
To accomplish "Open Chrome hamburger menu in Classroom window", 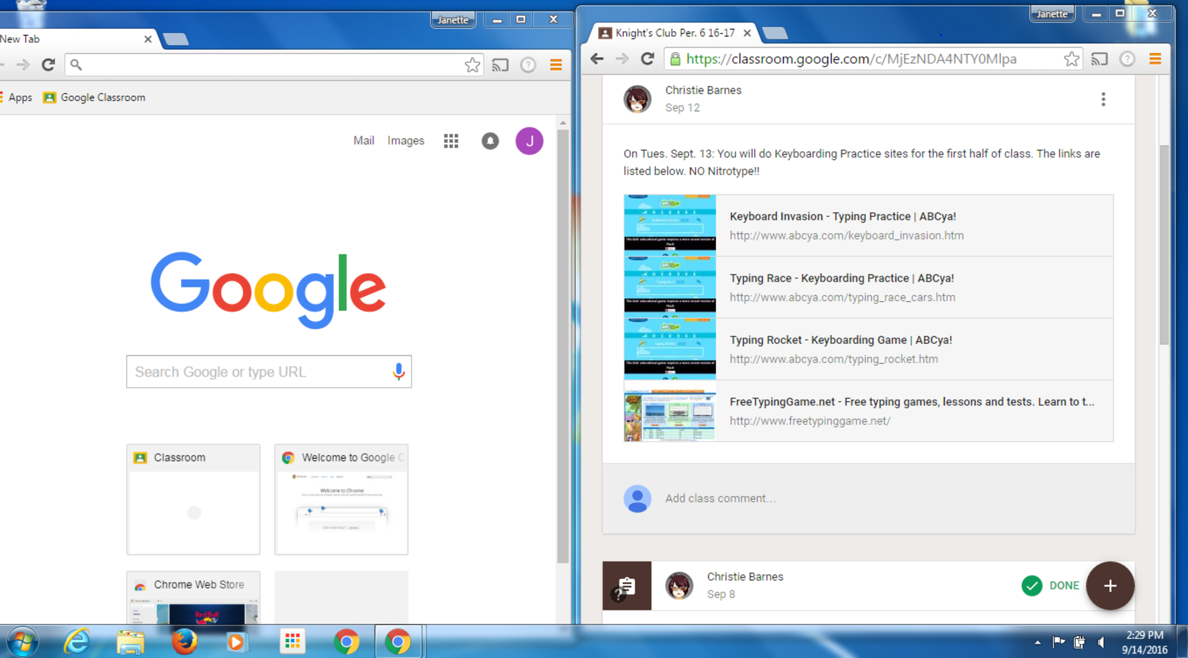I will [1155, 59].
